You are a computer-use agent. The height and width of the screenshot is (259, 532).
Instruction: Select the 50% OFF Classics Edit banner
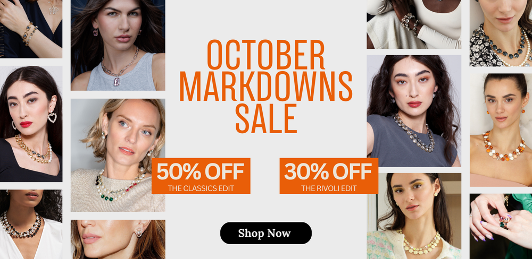[x=201, y=176]
